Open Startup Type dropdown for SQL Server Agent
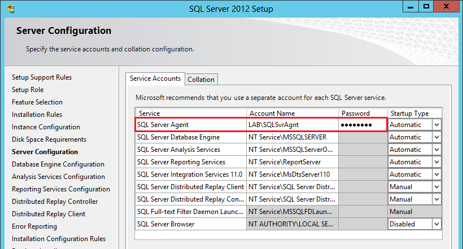This screenshot has width=463, height=249. pyautogui.click(x=436, y=125)
